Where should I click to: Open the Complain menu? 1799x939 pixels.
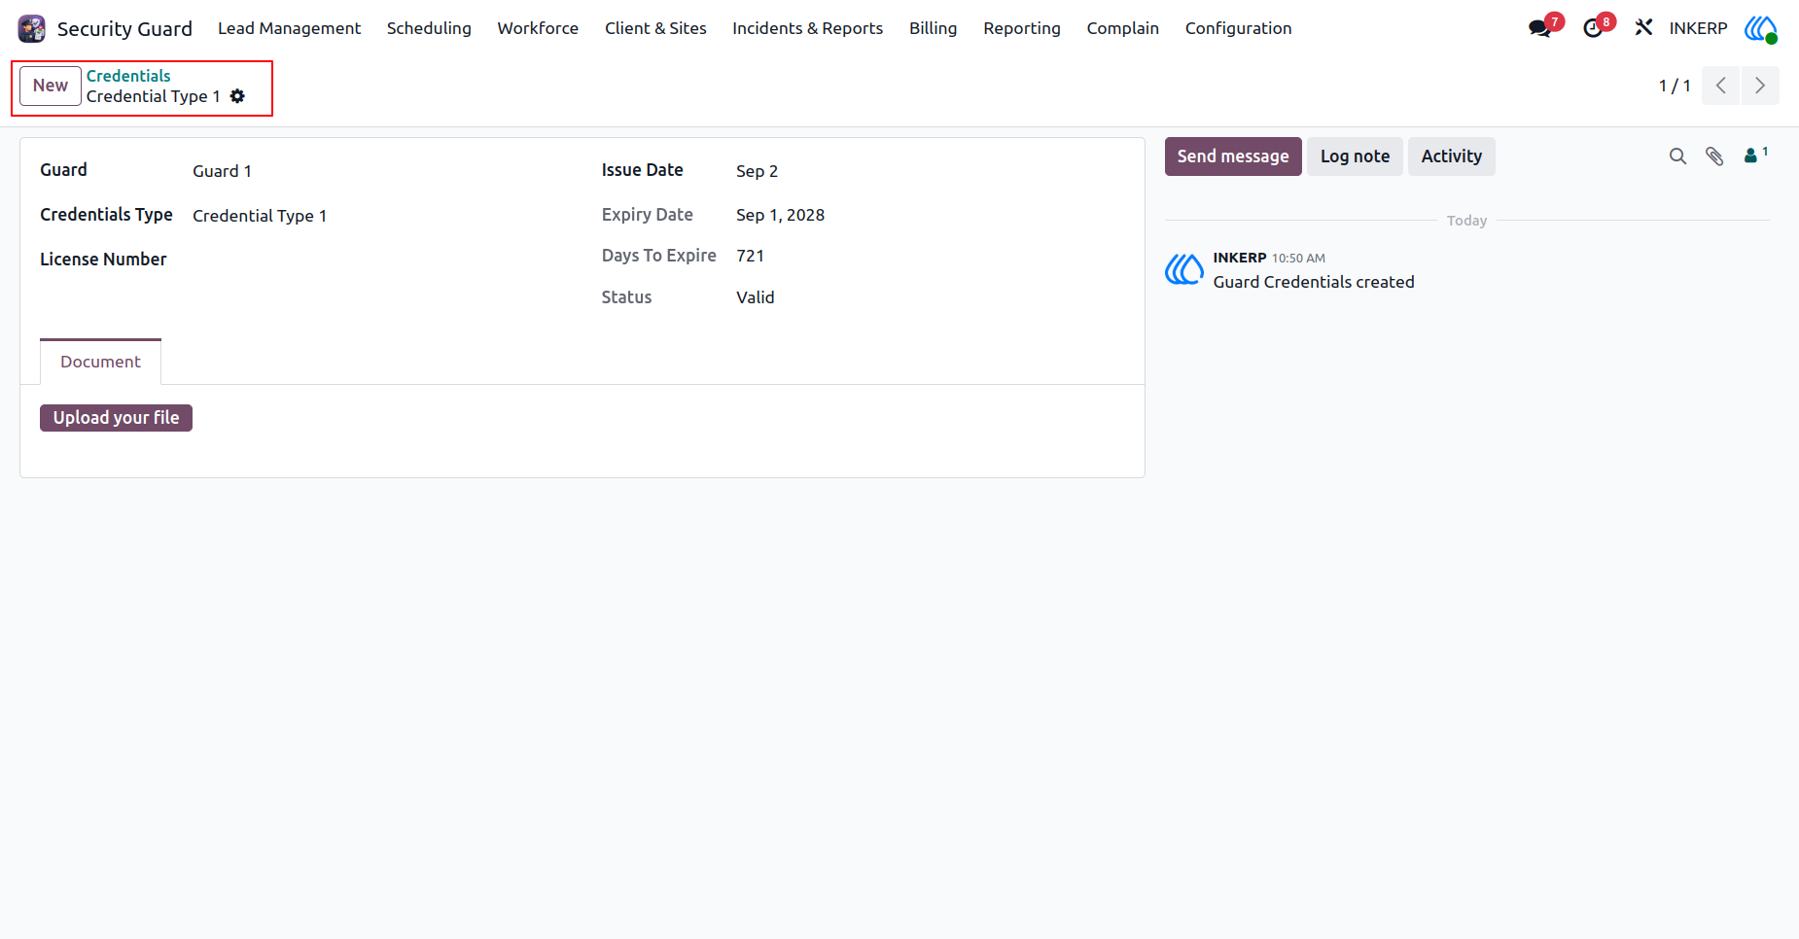coord(1122,28)
